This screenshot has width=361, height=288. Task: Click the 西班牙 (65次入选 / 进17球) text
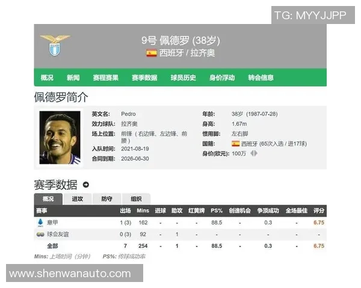274,144
